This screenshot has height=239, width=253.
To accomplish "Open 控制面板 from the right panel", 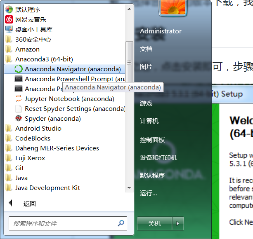I will (152, 140).
